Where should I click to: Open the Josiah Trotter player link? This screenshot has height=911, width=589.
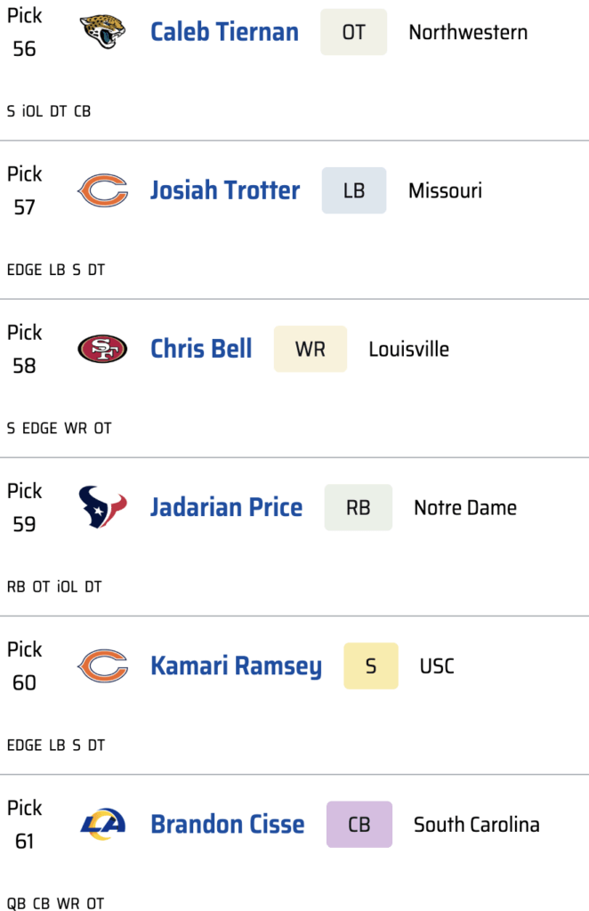click(225, 190)
